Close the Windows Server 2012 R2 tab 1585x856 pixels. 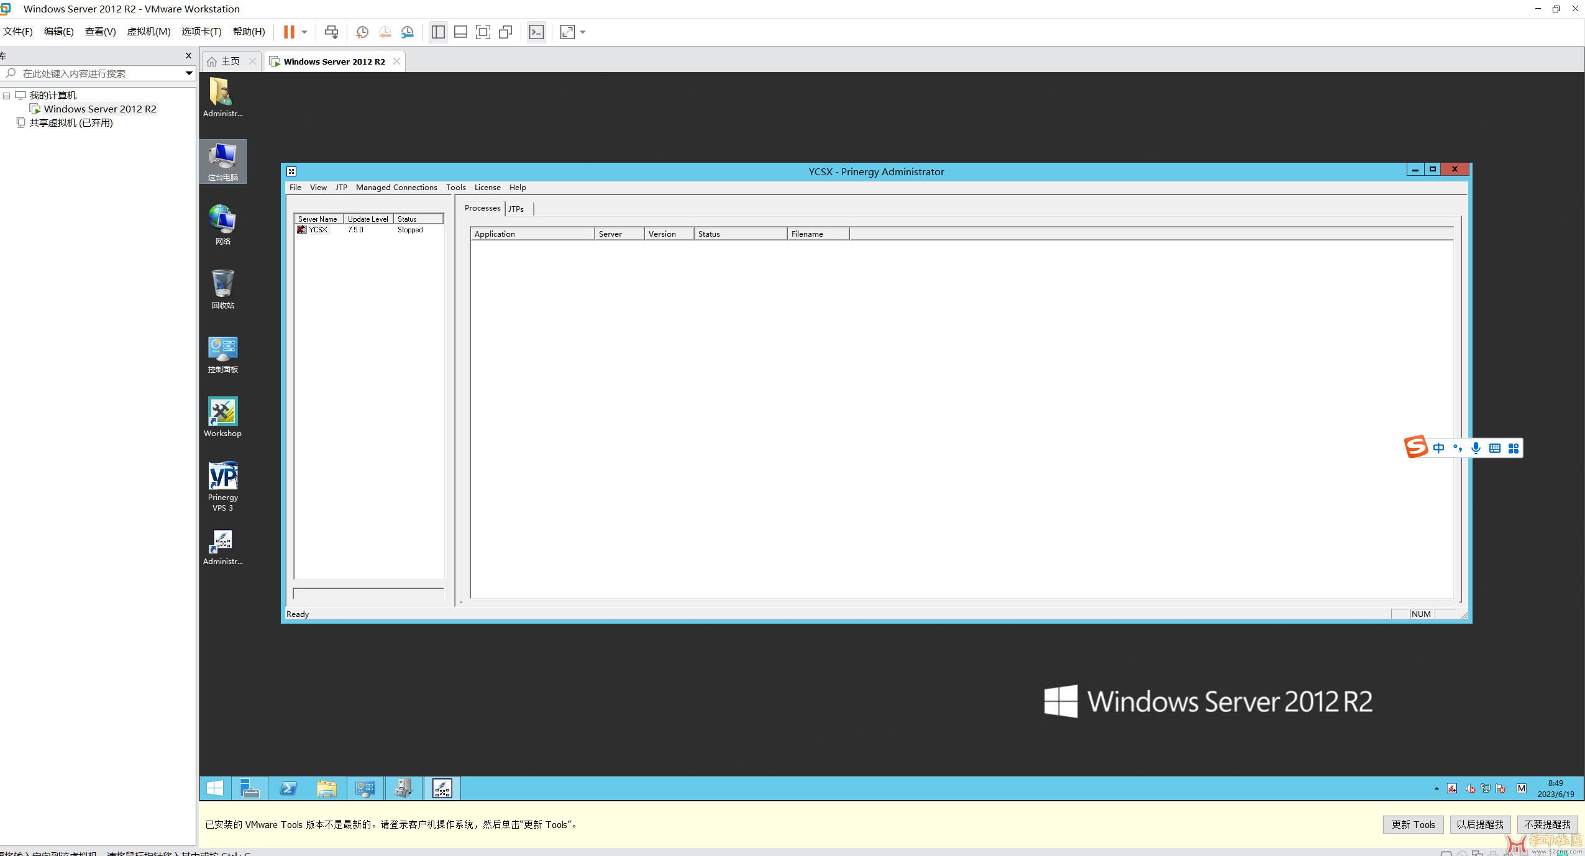coord(396,61)
